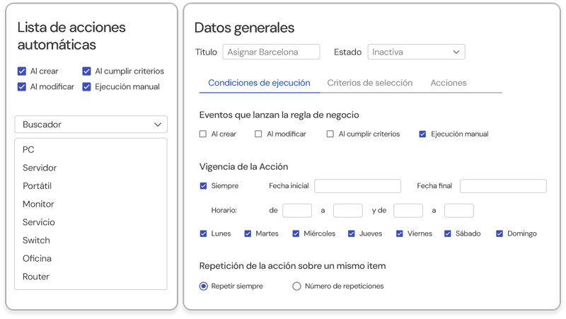The width and height of the screenshot is (566, 319).
Task: Switch to Acciones tab
Action: (449, 83)
